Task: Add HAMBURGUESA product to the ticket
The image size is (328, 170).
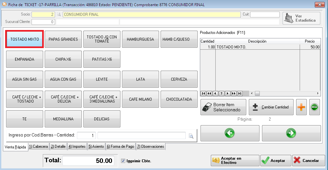Action: (140, 39)
